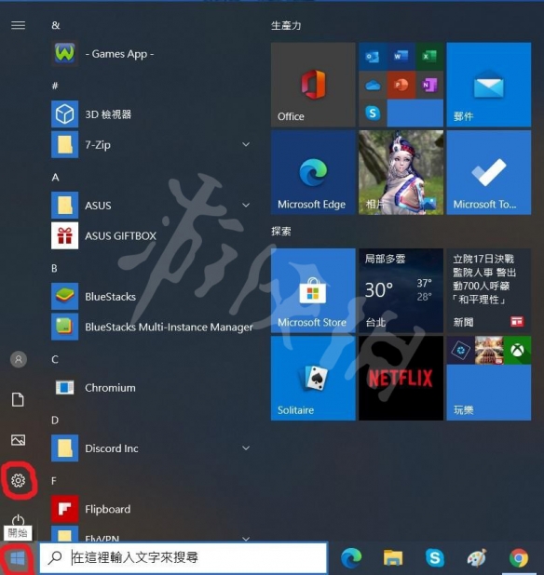544x575 pixels.
Task: Launch Chromium browser
Action: point(153,388)
